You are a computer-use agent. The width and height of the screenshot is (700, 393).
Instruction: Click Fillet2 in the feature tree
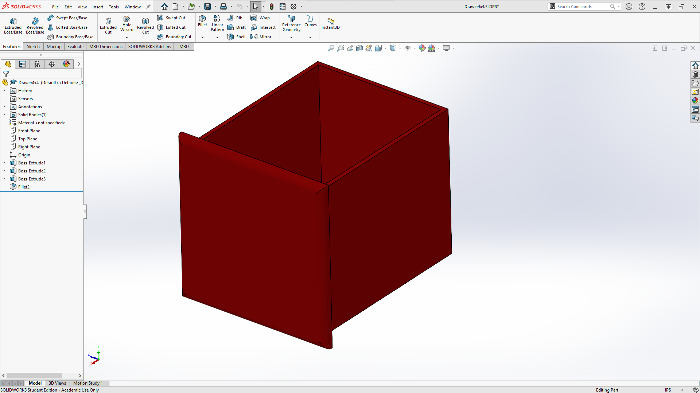(23, 187)
